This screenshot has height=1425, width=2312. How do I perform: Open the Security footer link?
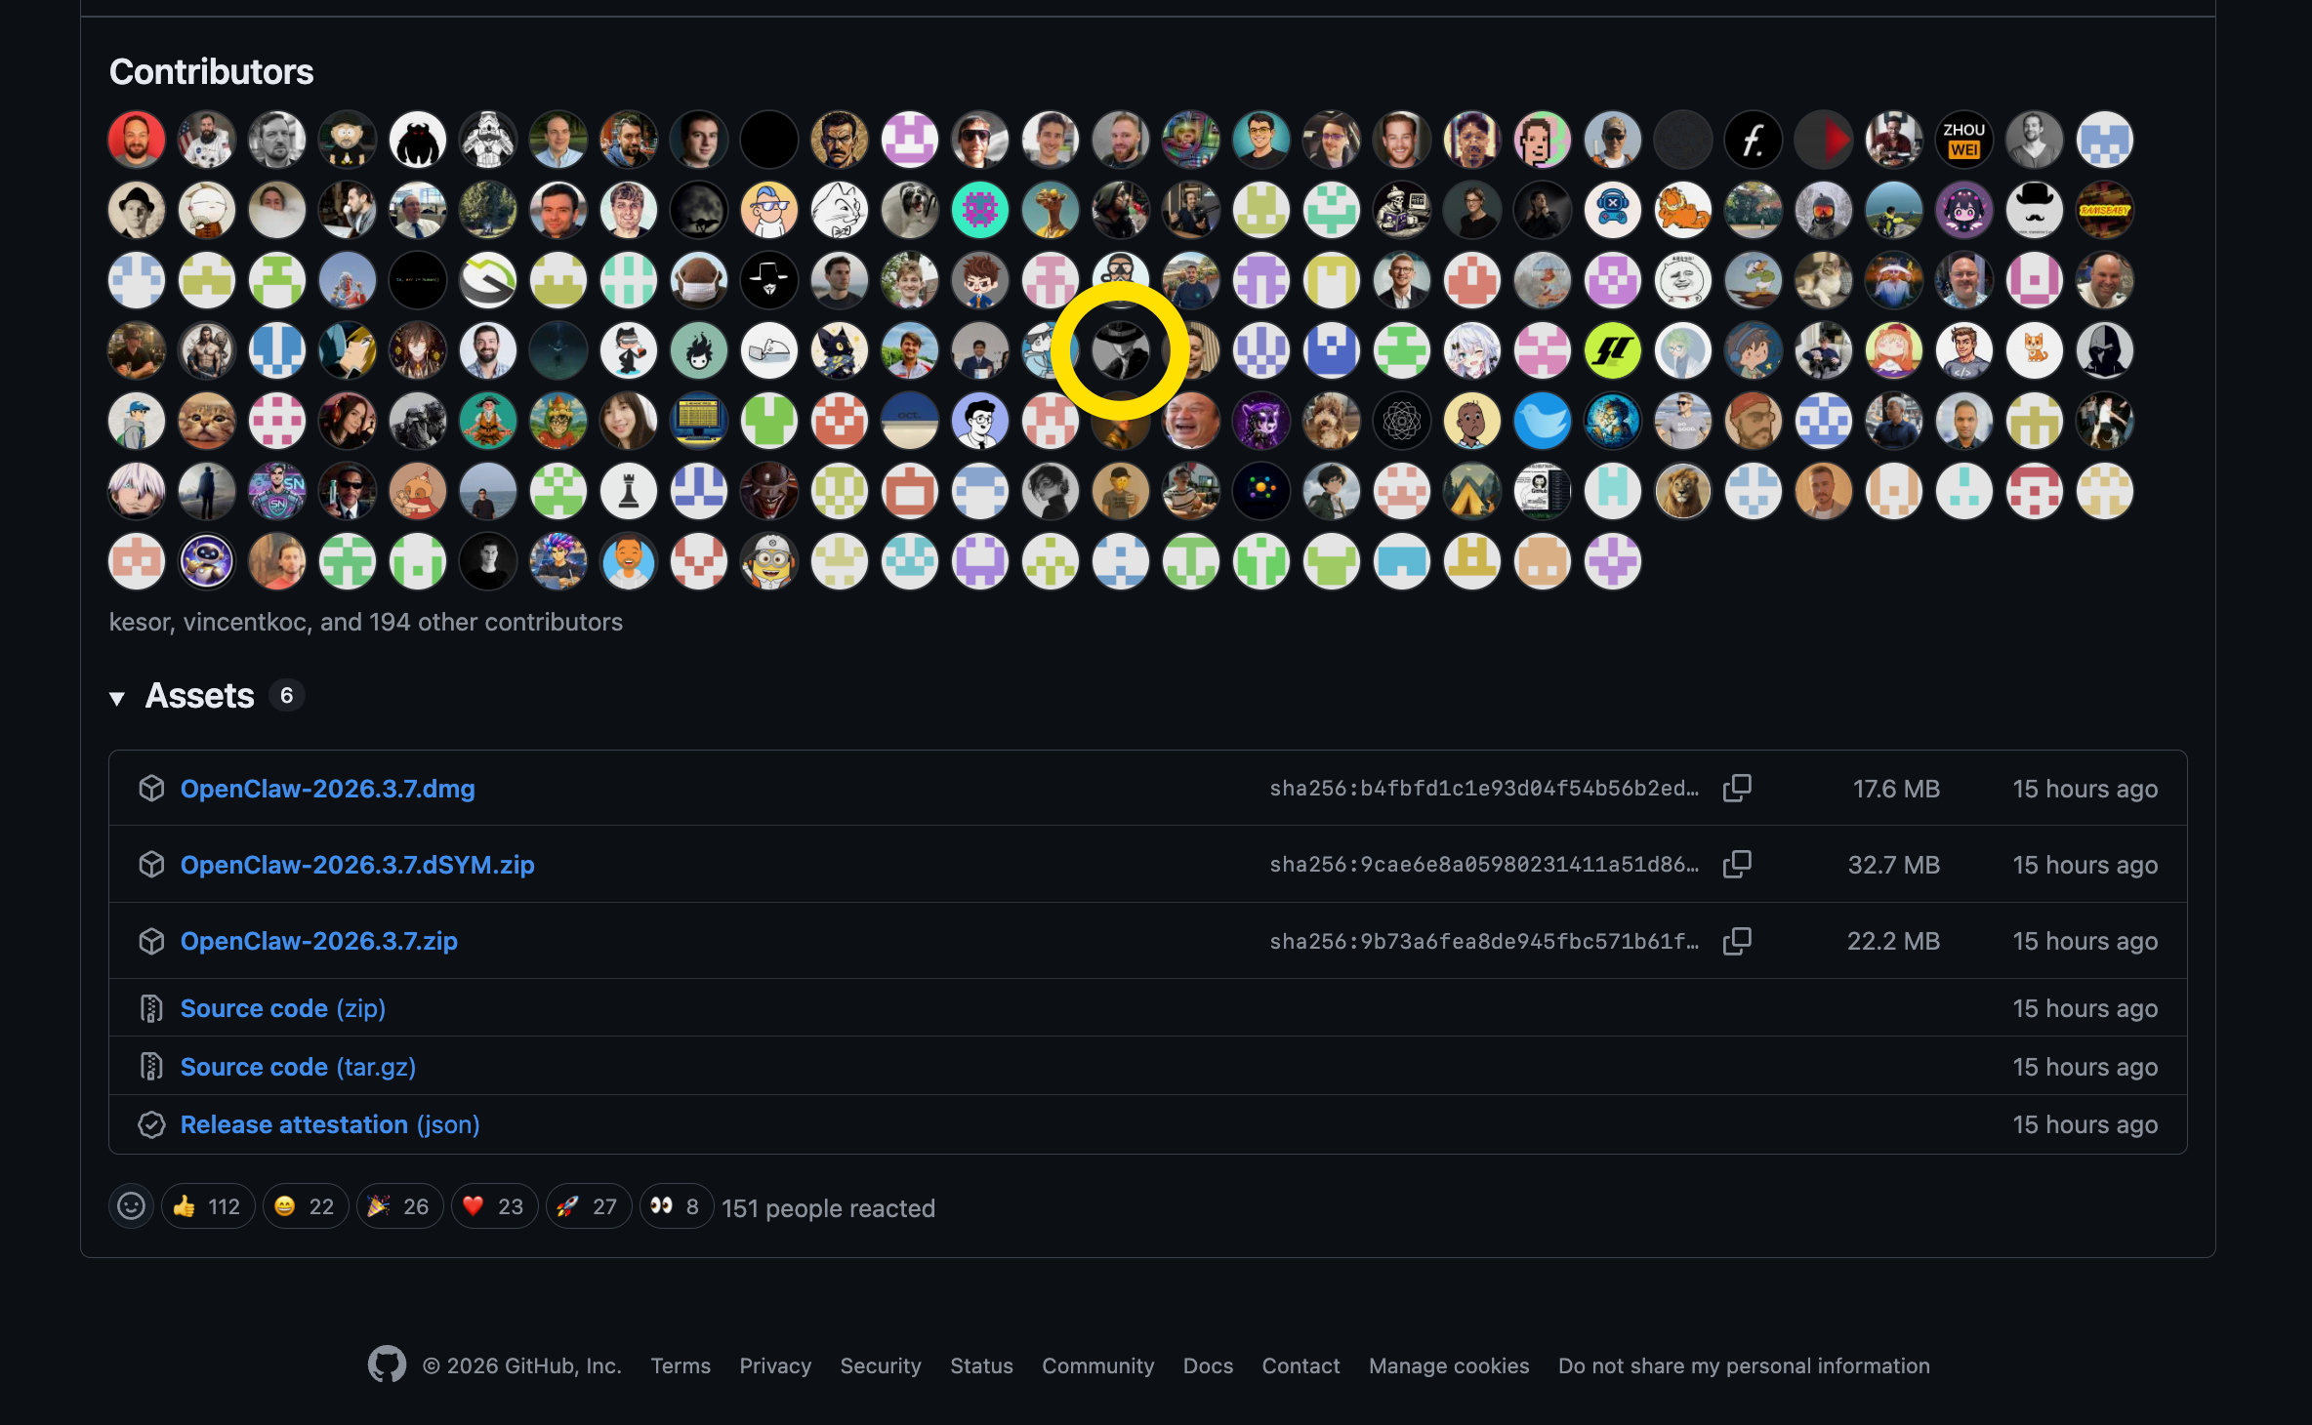[881, 1365]
